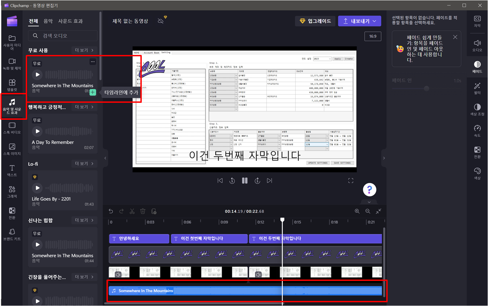488x306 pixels.
Task: Collapse the right properties panel arrow
Action: click(x=384, y=158)
